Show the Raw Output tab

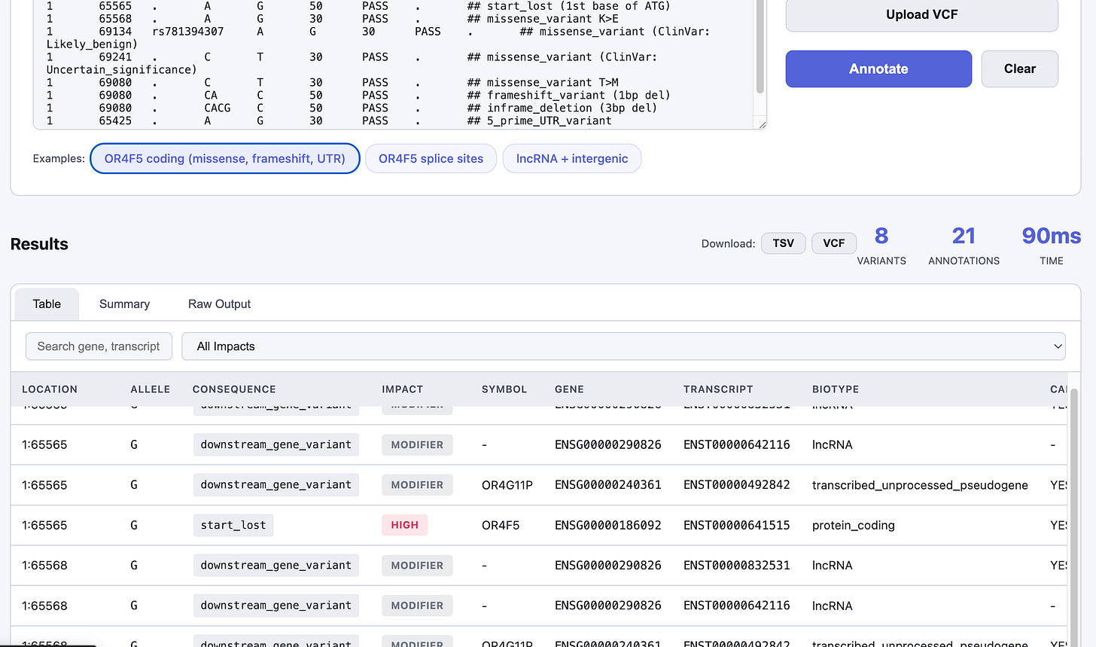(x=219, y=304)
